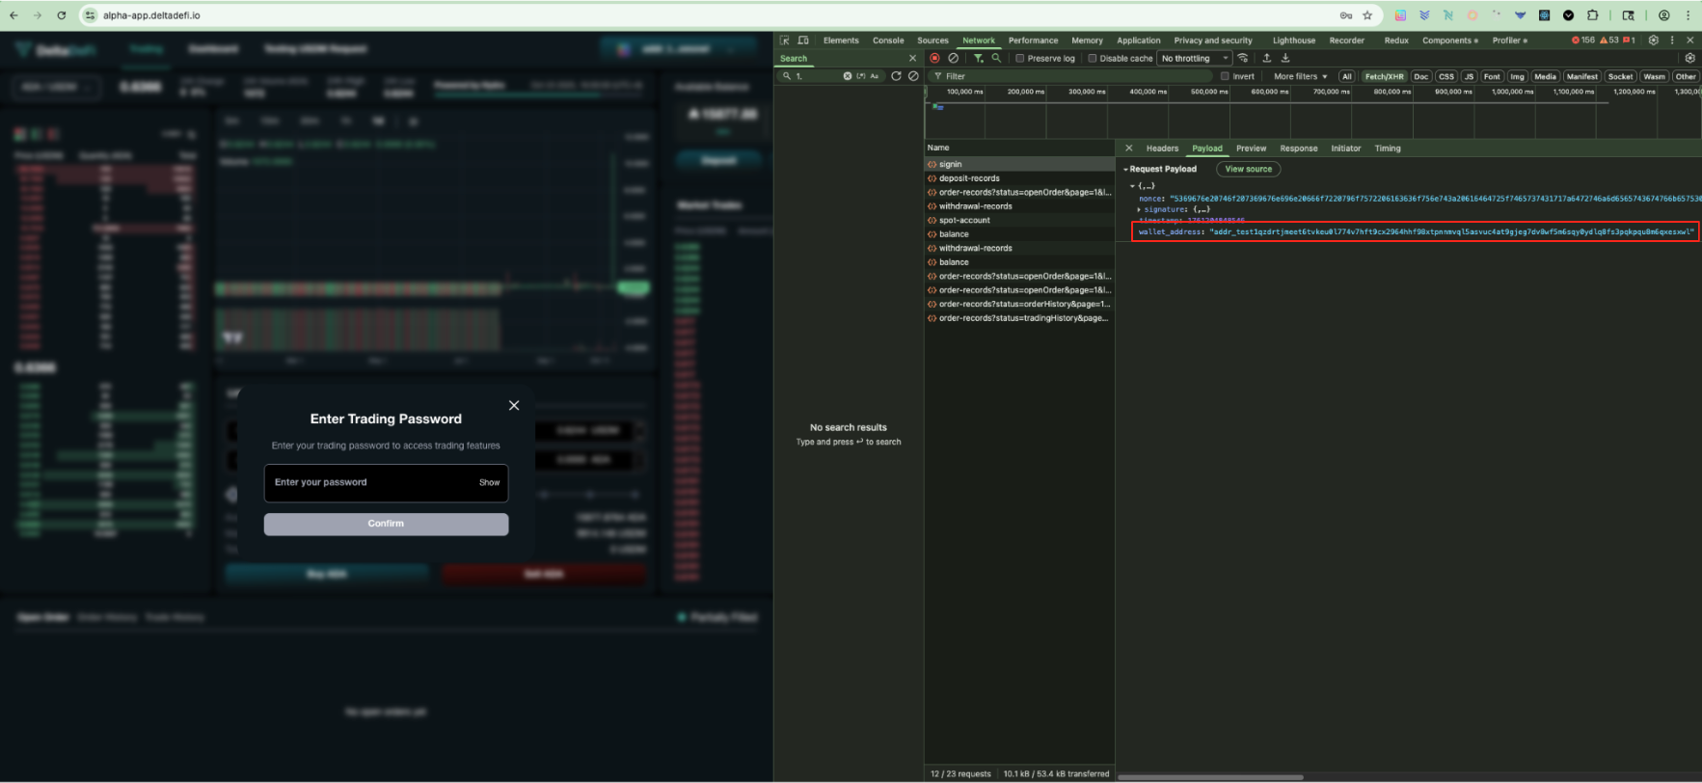Open the Response tab
Screen dimensions: 1702x783
(x=1298, y=148)
